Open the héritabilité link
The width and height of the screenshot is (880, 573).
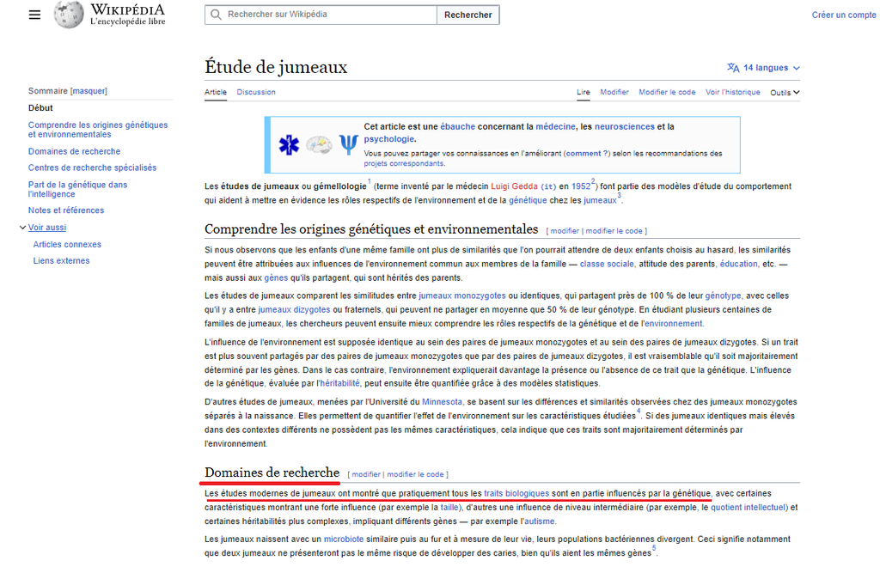339,383
